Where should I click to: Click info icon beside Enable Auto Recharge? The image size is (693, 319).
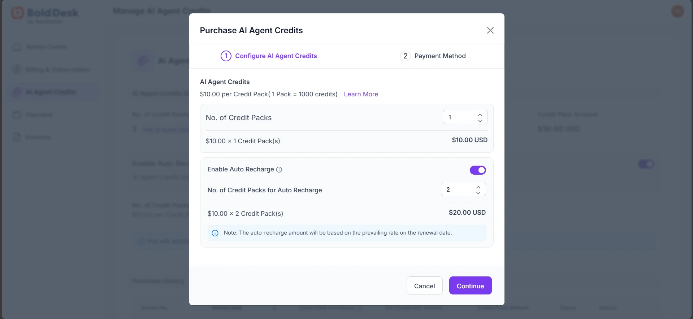279,170
